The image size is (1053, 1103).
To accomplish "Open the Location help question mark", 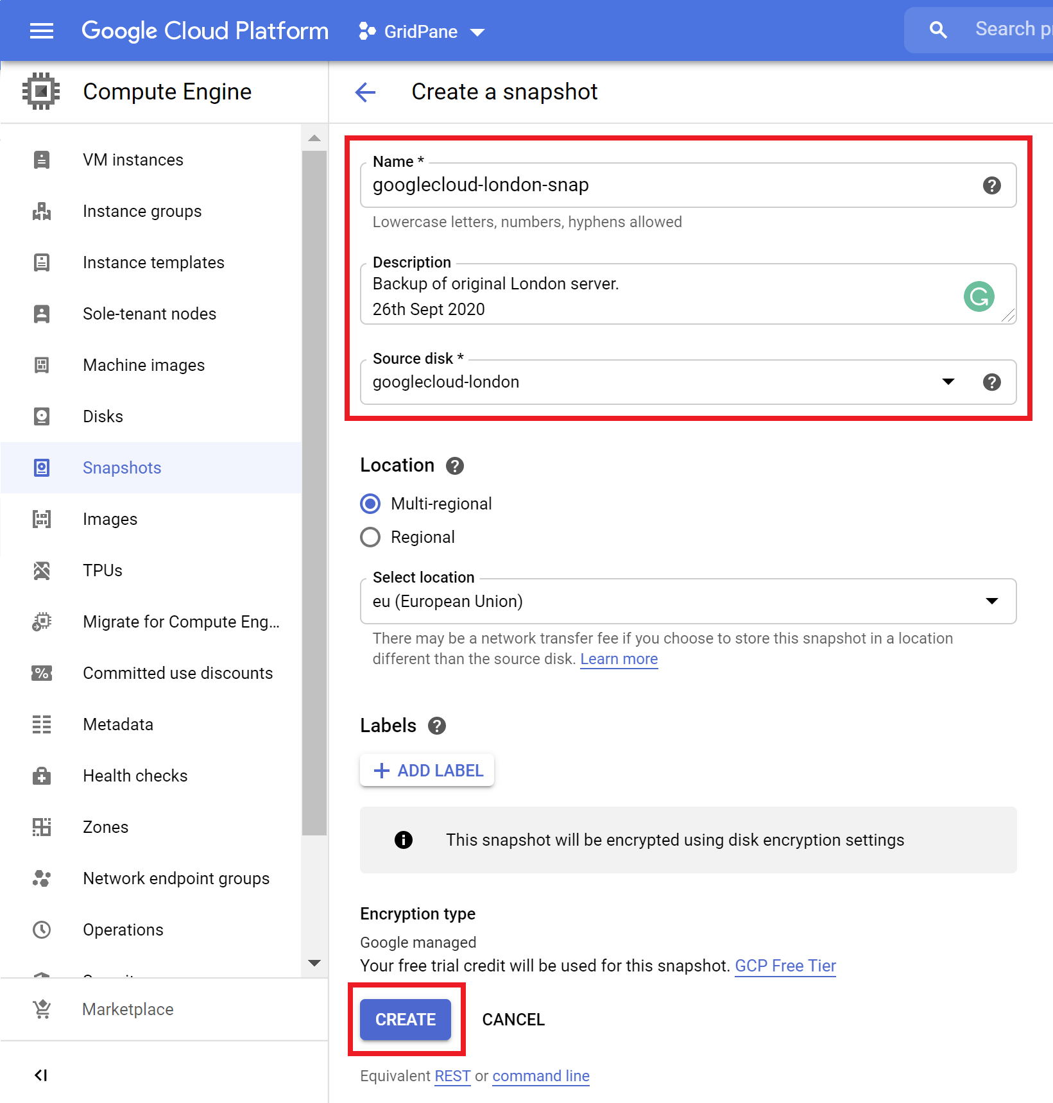I will click(455, 466).
